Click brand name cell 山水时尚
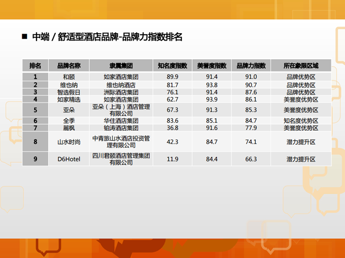Screen dimensions: 345x258 click(69, 142)
